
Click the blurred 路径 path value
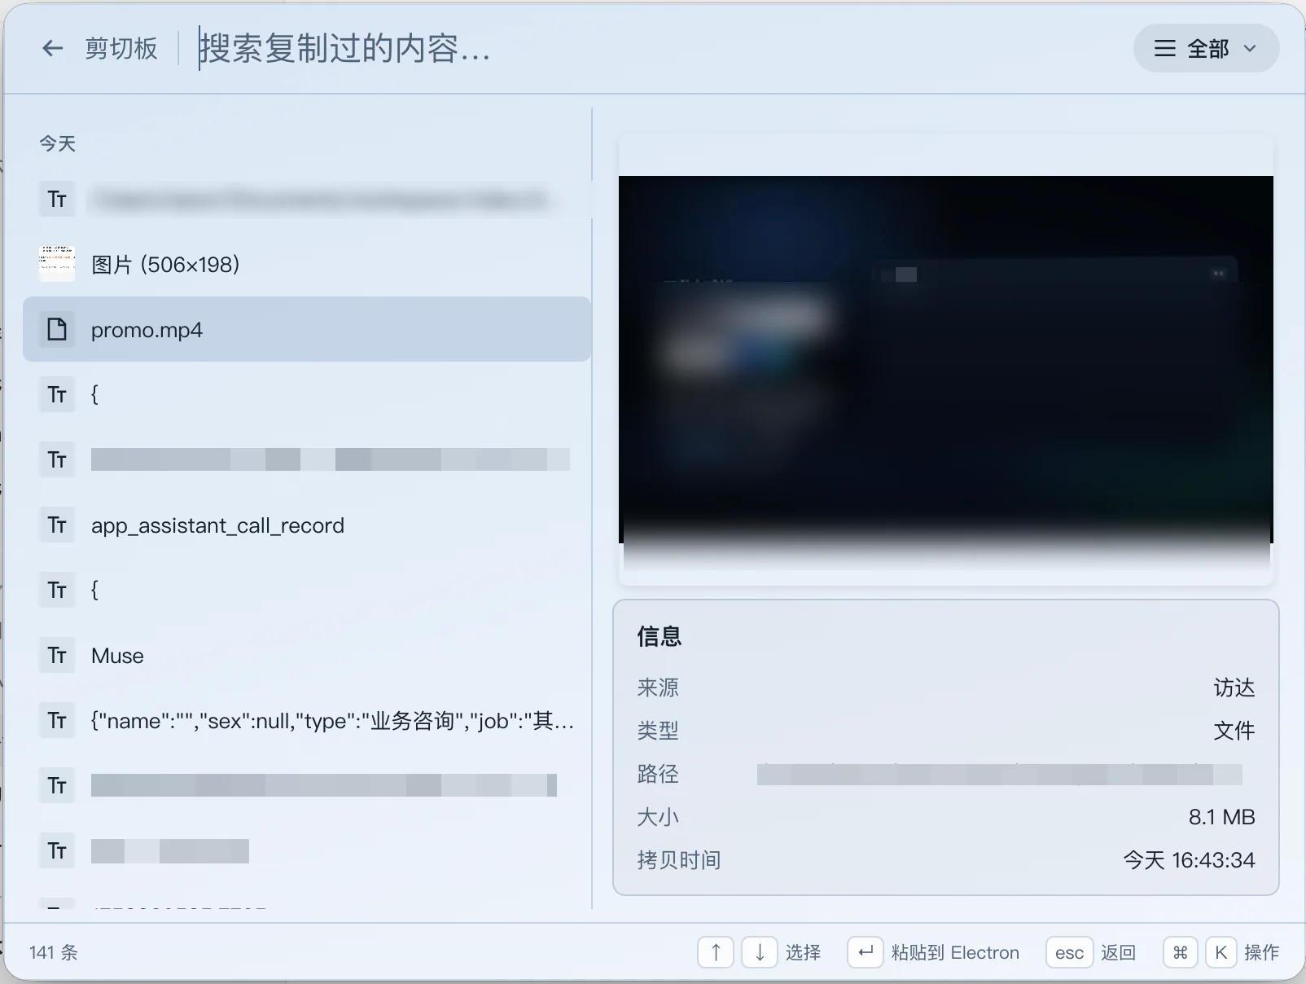pyautogui.click(x=1000, y=774)
